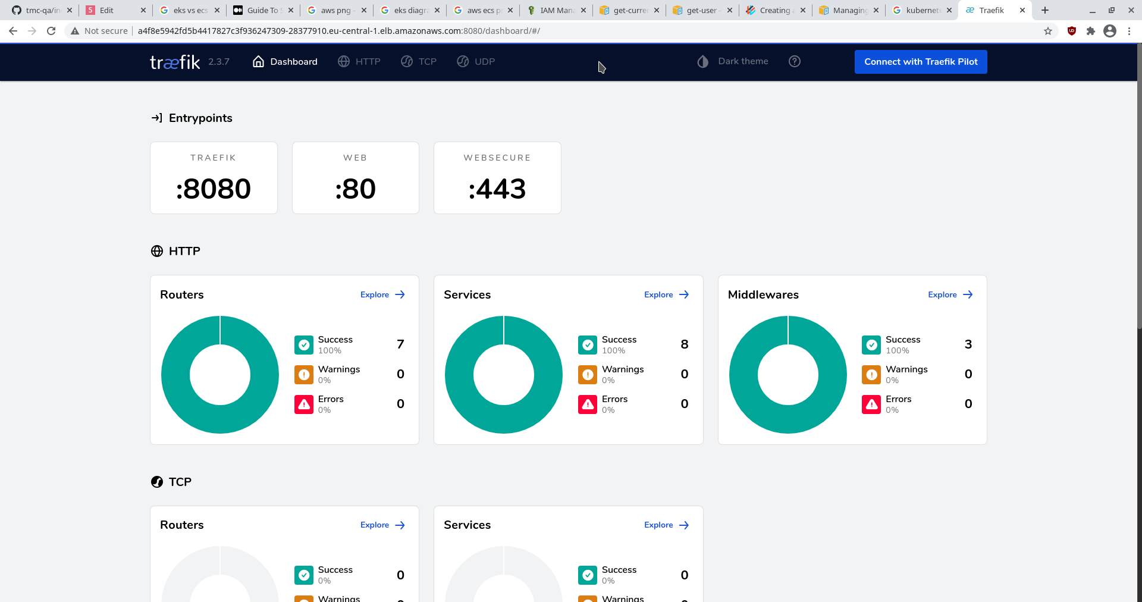1142x602 pixels.
Task: Click the TCP Routers Success check icon
Action: [304, 575]
